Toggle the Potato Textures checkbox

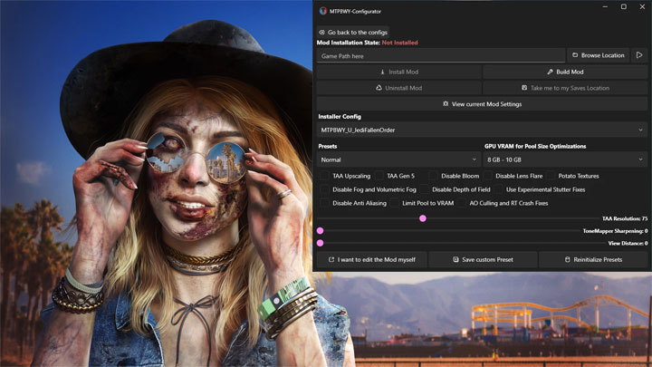(x=551, y=176)
